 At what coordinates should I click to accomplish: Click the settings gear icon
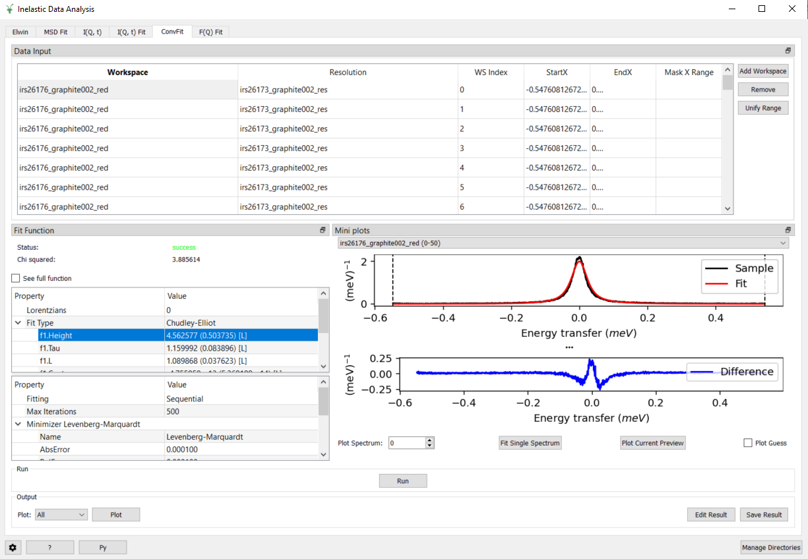[13, 547]
